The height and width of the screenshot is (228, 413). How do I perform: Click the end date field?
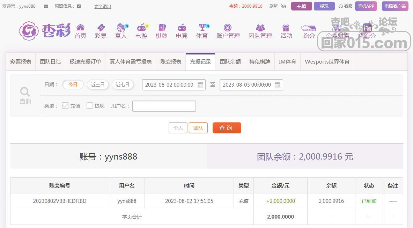[x=251, y=85]
